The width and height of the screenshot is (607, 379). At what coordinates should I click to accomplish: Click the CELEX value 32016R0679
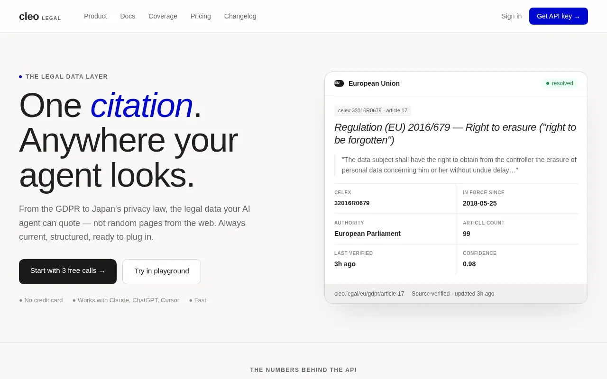point(352,203)
